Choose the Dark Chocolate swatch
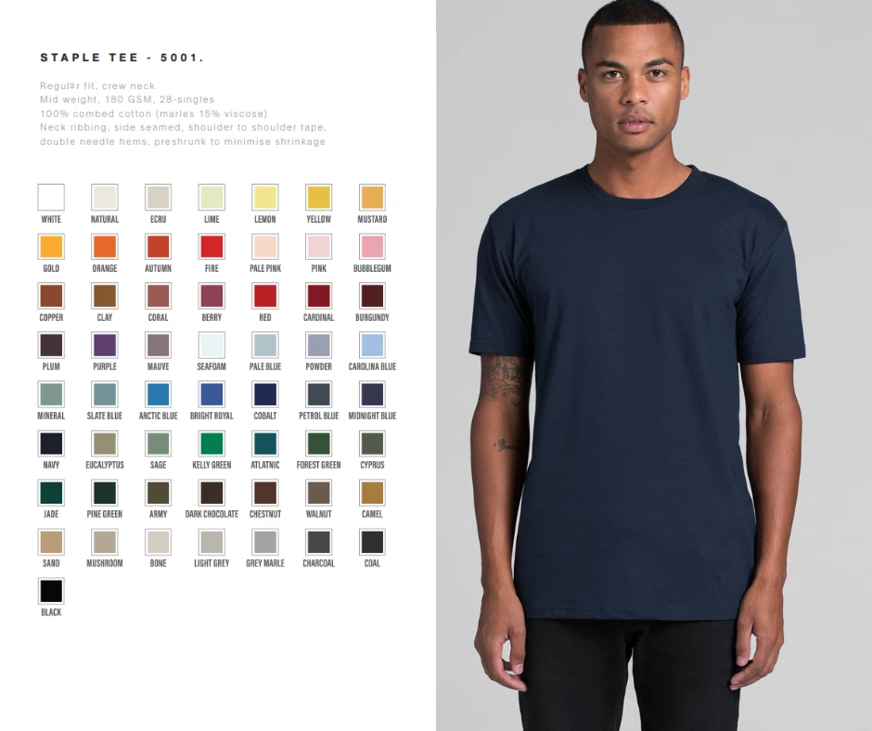 pyautogui.click(x=212, y=493)
